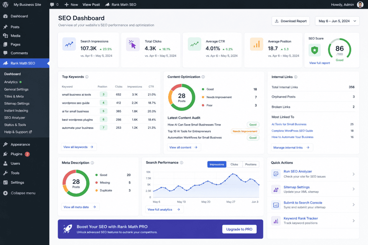The image size is (368, 245).
Task: Click View all content link
Action: click(x=184, y=147)
